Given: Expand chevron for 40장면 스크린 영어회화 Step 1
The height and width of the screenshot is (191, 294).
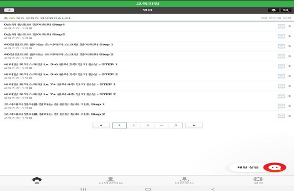Looking at the screenshot, I should (x=290, y=46).
